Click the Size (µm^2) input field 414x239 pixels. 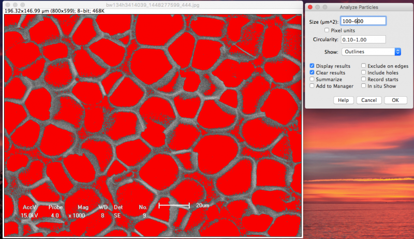click(363, 21)
